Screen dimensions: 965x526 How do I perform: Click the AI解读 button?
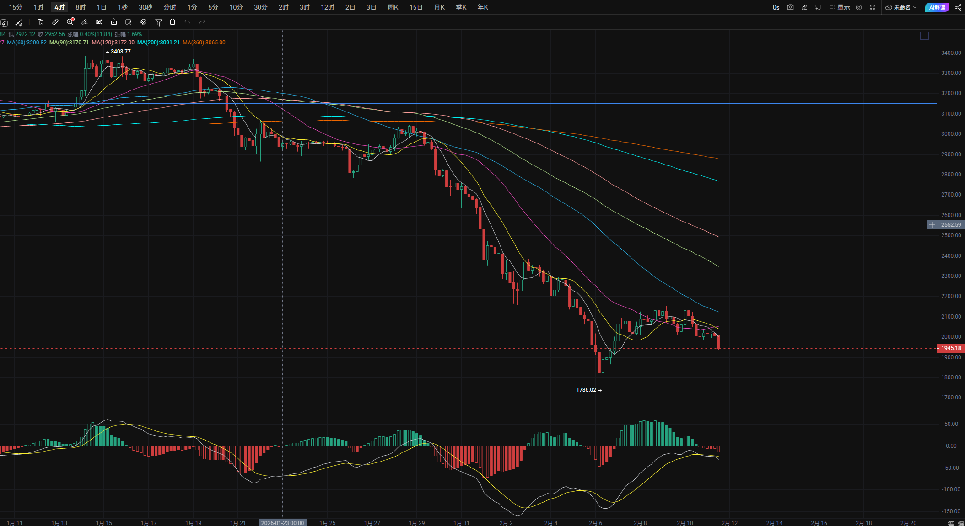[937, 7]
